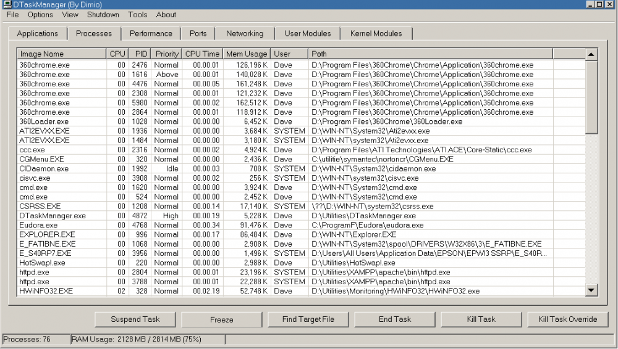Click the Find Target File button
The image size is (618, 349).
(308, 319)
